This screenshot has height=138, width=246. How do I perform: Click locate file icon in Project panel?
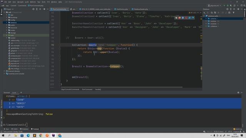[x=33, y=9]
